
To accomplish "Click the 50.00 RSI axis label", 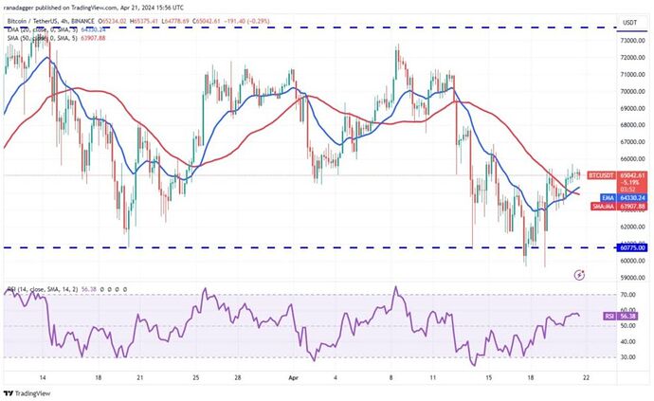I will [x=628, y=326].
